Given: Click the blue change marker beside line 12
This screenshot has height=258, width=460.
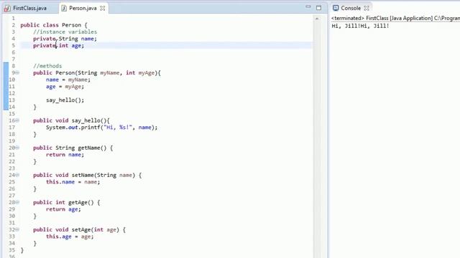Looking at the screenshot, I should tap(6, 93).
